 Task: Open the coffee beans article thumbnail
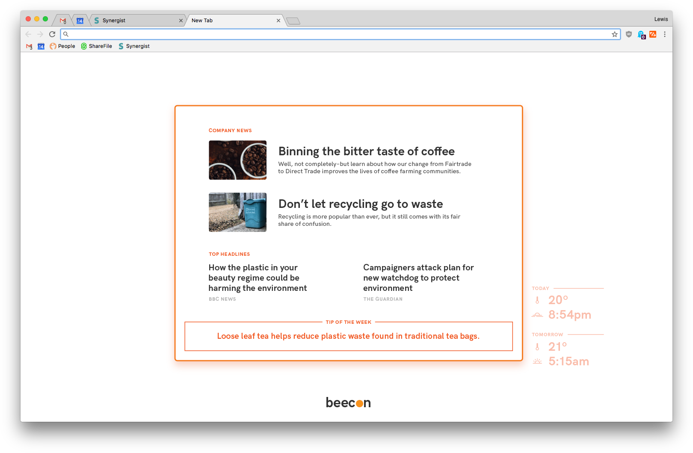click(x=237, y=160)
